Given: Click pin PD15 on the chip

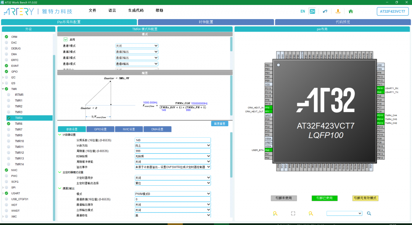Looking at the screenshot, I should [380, 116].
